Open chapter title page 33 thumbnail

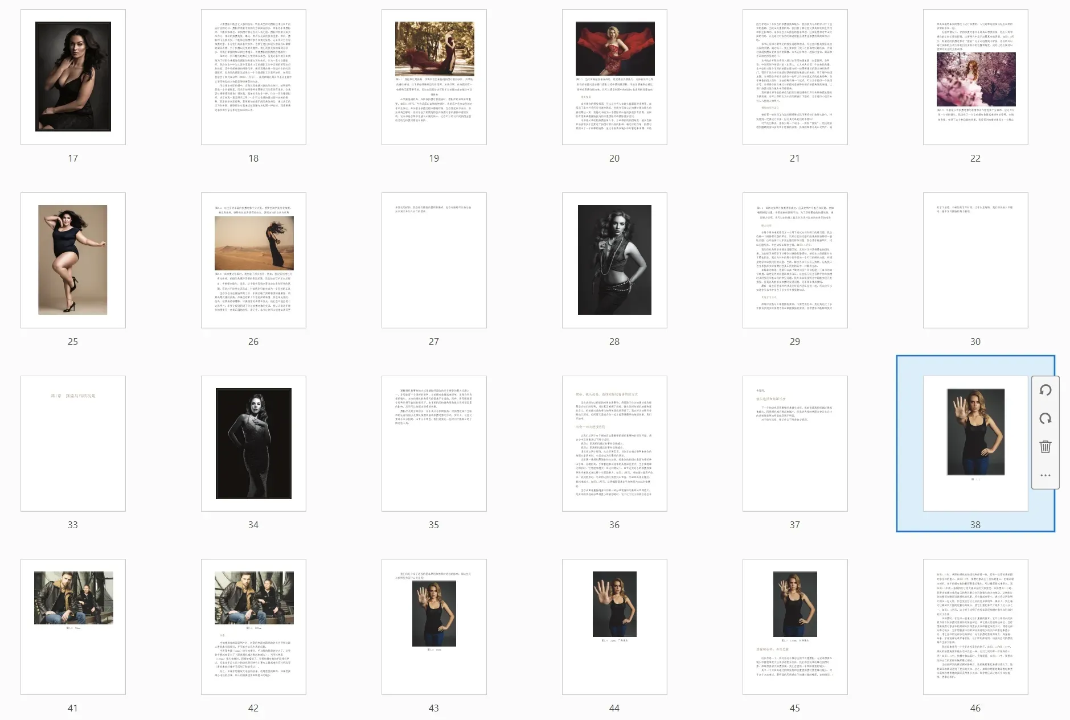click(73, 443)
